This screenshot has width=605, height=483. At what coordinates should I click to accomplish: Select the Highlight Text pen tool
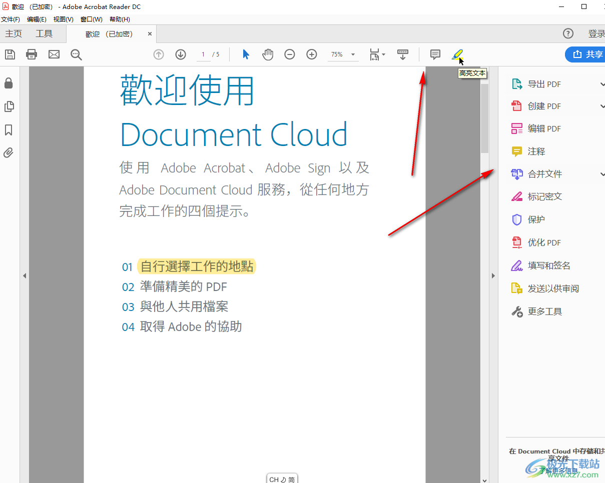(x=457, y=54)
